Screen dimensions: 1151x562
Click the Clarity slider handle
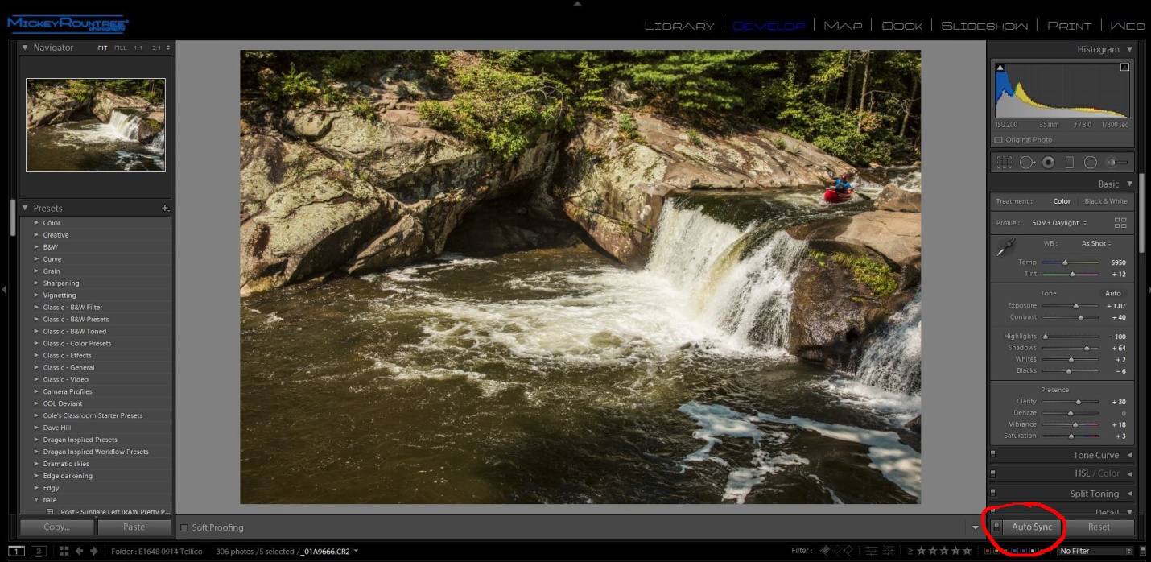coord(1079,401)
